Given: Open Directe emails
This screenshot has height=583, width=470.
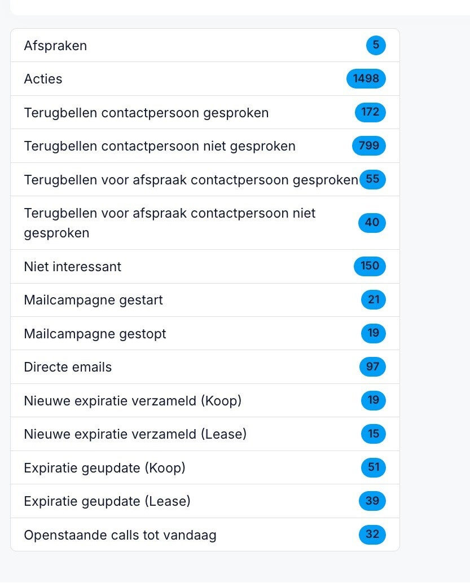Looking at the screenshot, I should click(68, 367).
